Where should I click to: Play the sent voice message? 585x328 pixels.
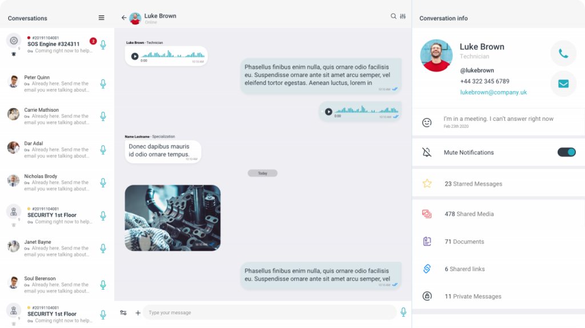click(x=328, y=111)
